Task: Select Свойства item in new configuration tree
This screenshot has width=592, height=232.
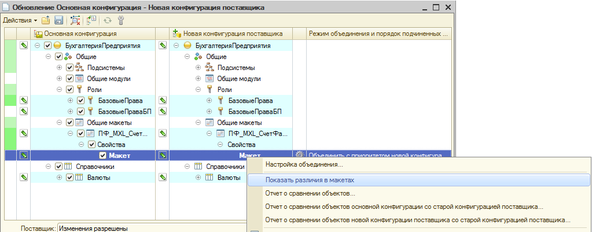Action: click(x=242, y=145)
